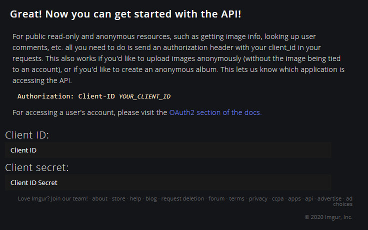Go to the 'api' footer link
368x230 pixels.
[309, 198]
